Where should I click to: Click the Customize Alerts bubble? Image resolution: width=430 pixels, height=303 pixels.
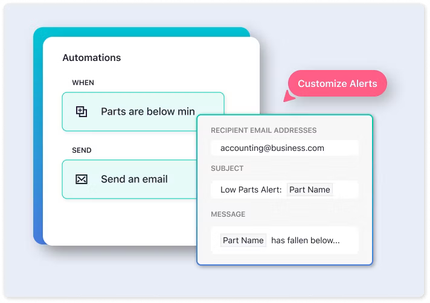pos(338,83)
